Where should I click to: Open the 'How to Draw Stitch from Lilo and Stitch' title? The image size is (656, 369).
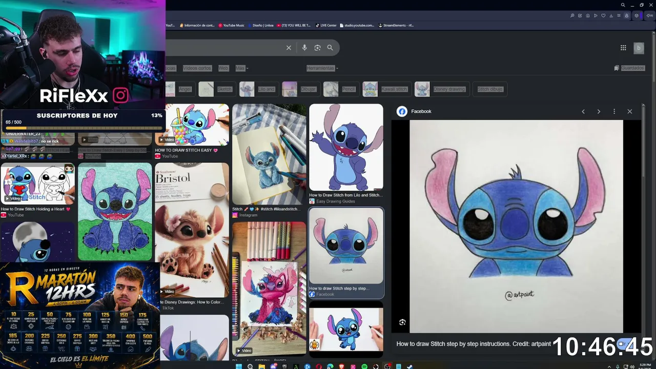[x=346, y=195]
